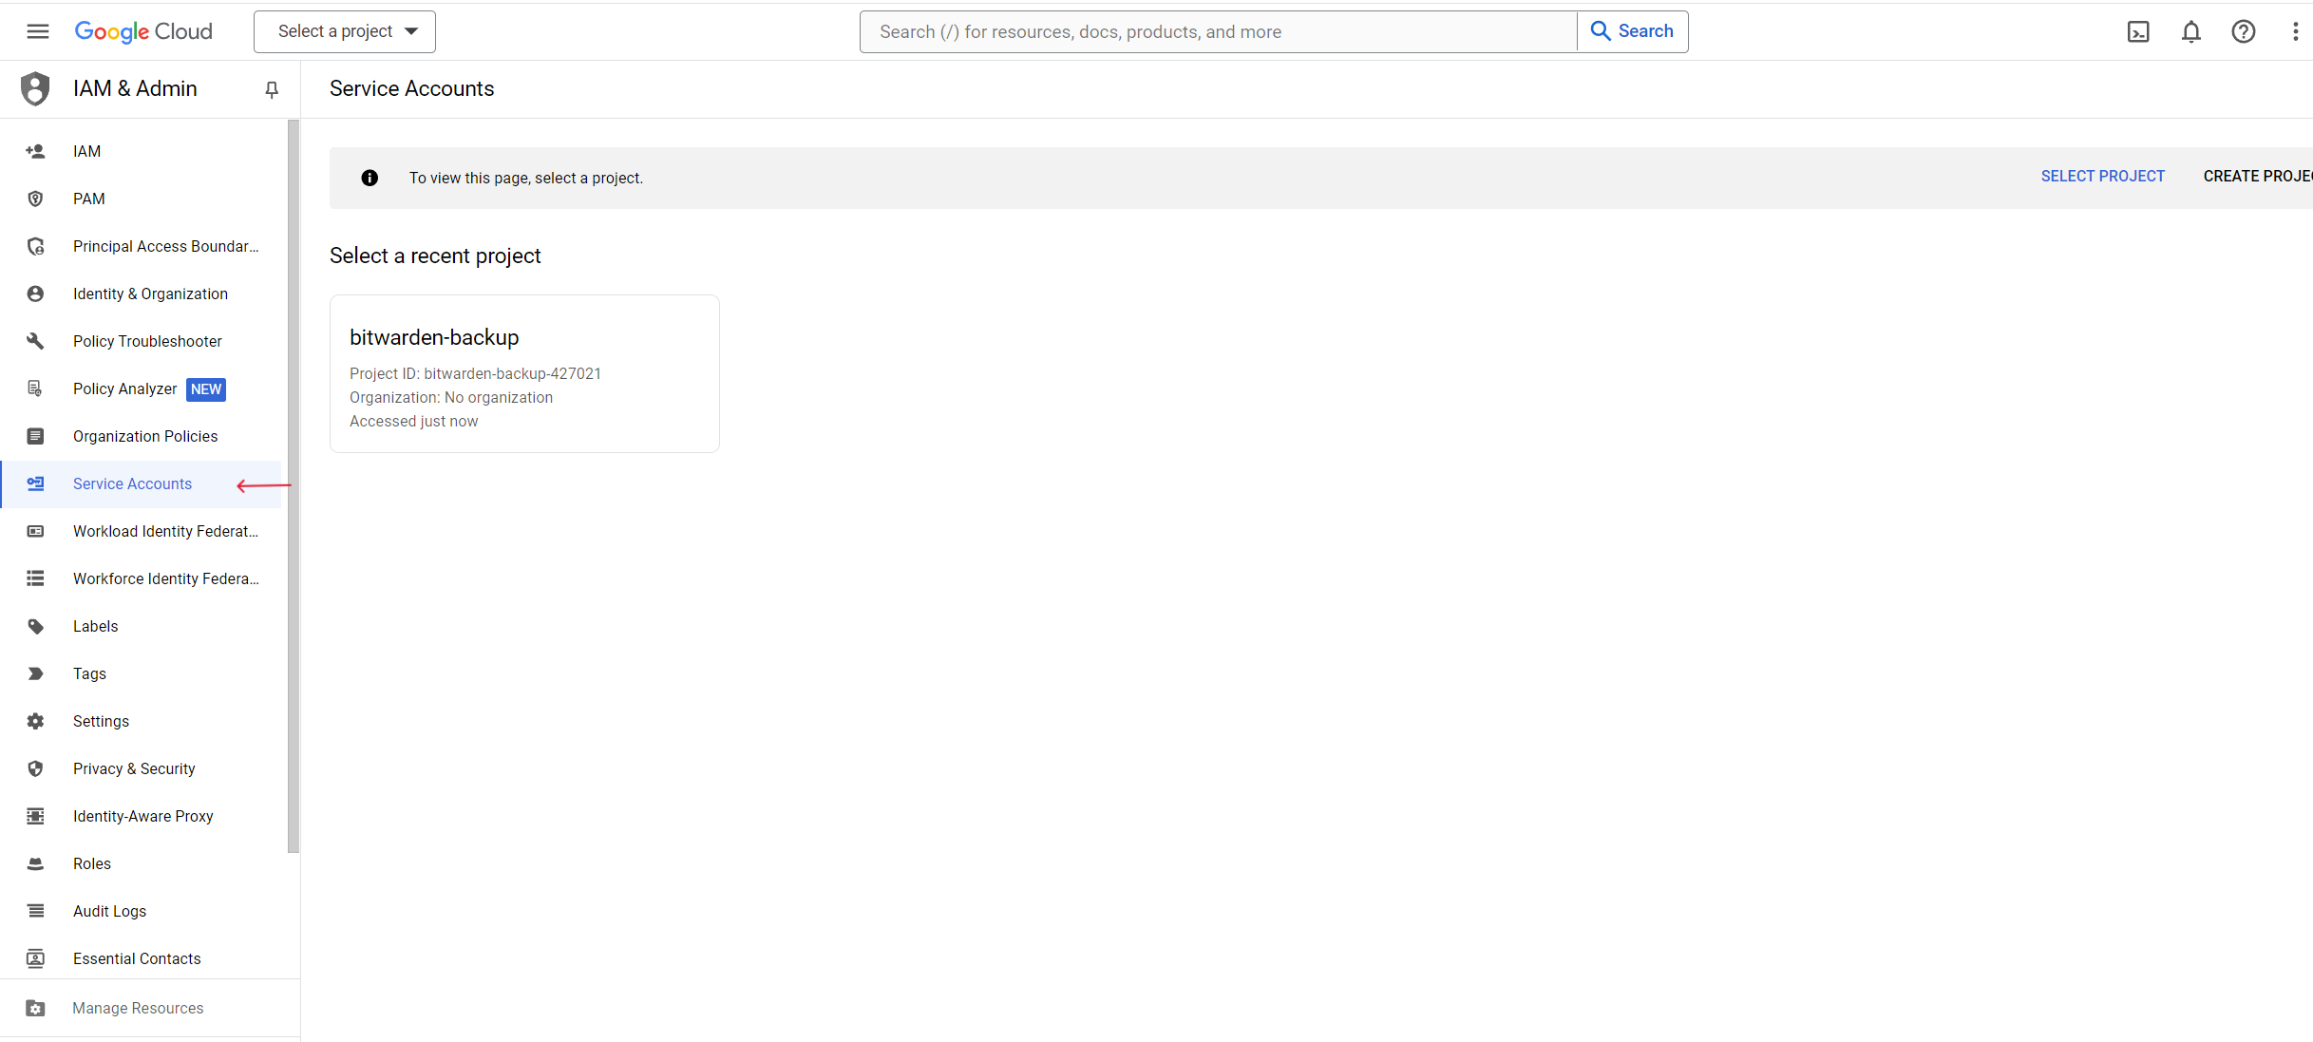Screen dimensions: 2313x1042
Task: Open the Labels page
Action: click(x=96, y=626)
